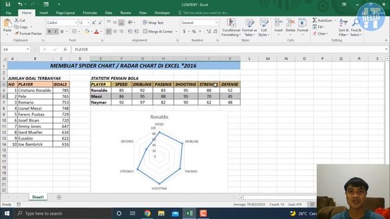Switch to the Page Layout tab
This screenshot has height=219, width=390.
click(x=65, y=13)
